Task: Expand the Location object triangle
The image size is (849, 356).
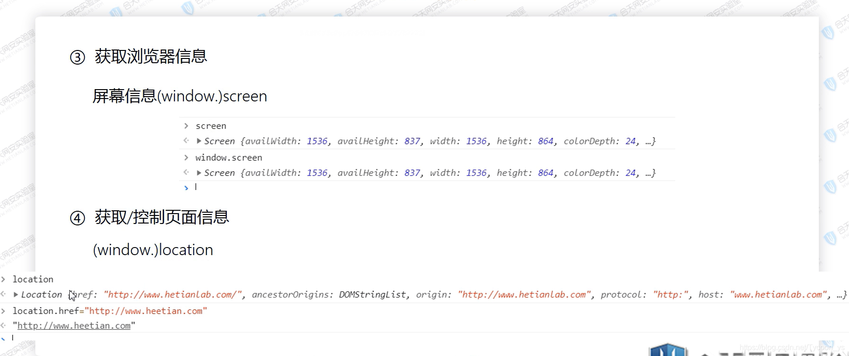Action: tap(16, 295)
